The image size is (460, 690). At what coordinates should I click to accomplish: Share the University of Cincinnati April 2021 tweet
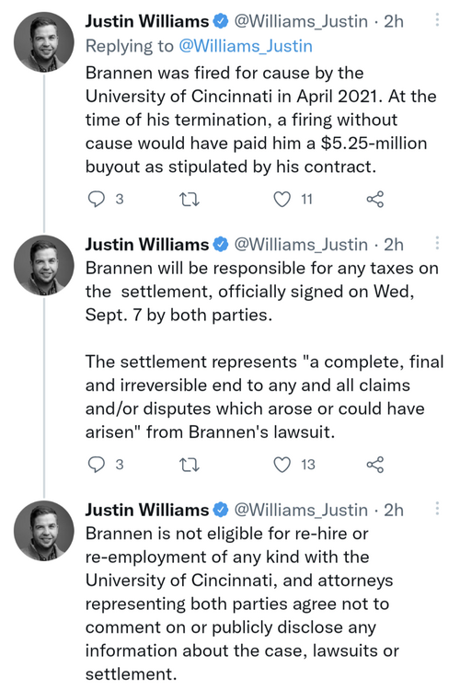click(x=375, y=200)
